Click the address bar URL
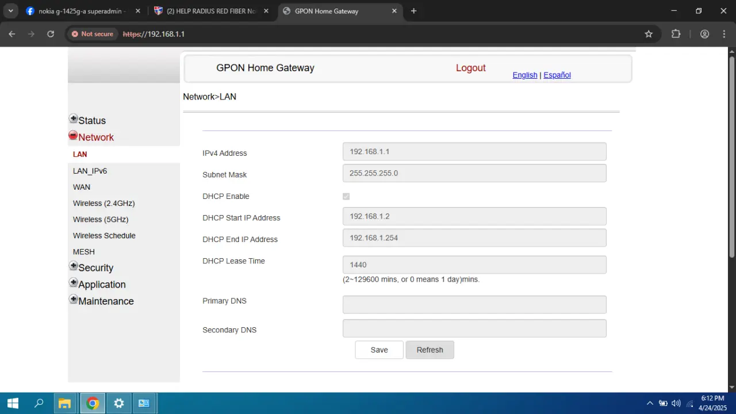This screenshot has width=736, height=414. point(154,34)
